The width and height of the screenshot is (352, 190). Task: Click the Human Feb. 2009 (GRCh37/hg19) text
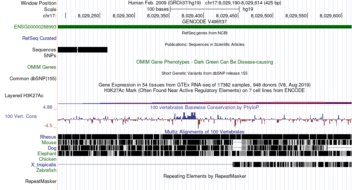165,3
